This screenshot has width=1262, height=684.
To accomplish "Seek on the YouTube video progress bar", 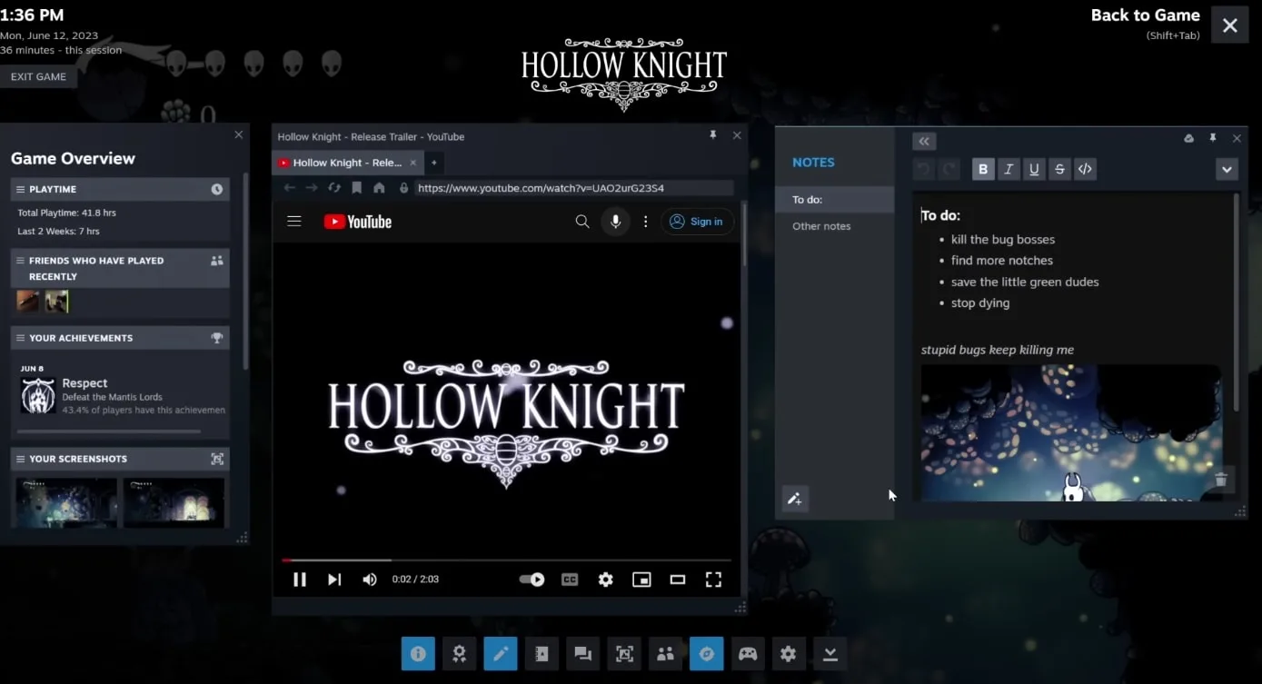I will point(507,560).
